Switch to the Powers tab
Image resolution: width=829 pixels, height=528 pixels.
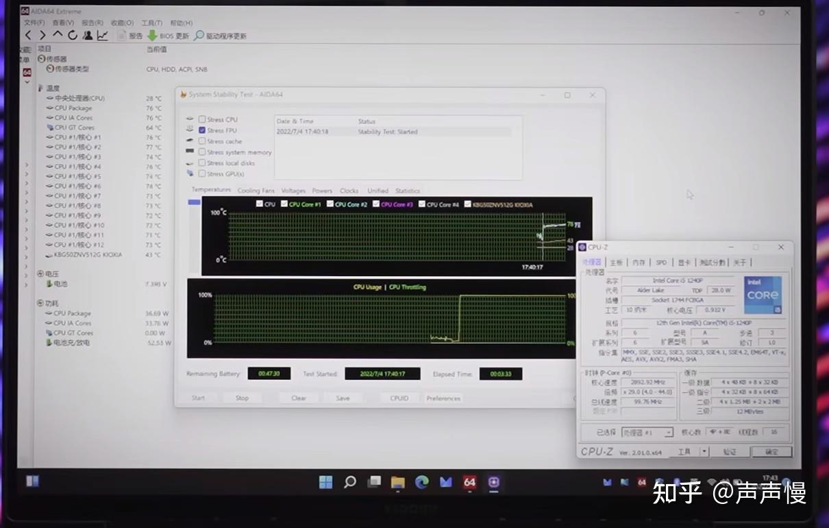pyautogui.click(x=322, y=191)
